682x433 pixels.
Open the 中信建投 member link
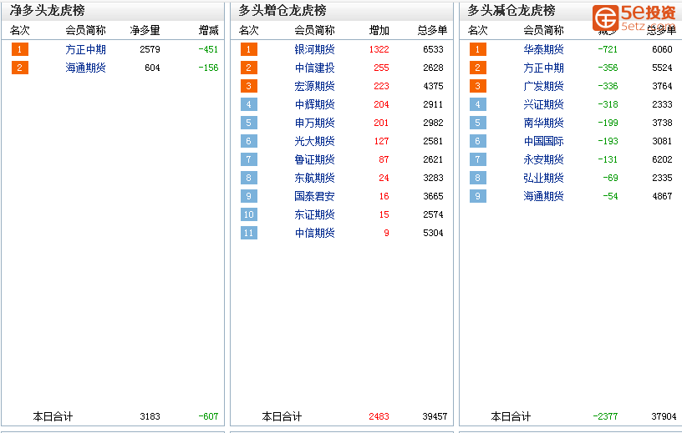tap(314, 68)
